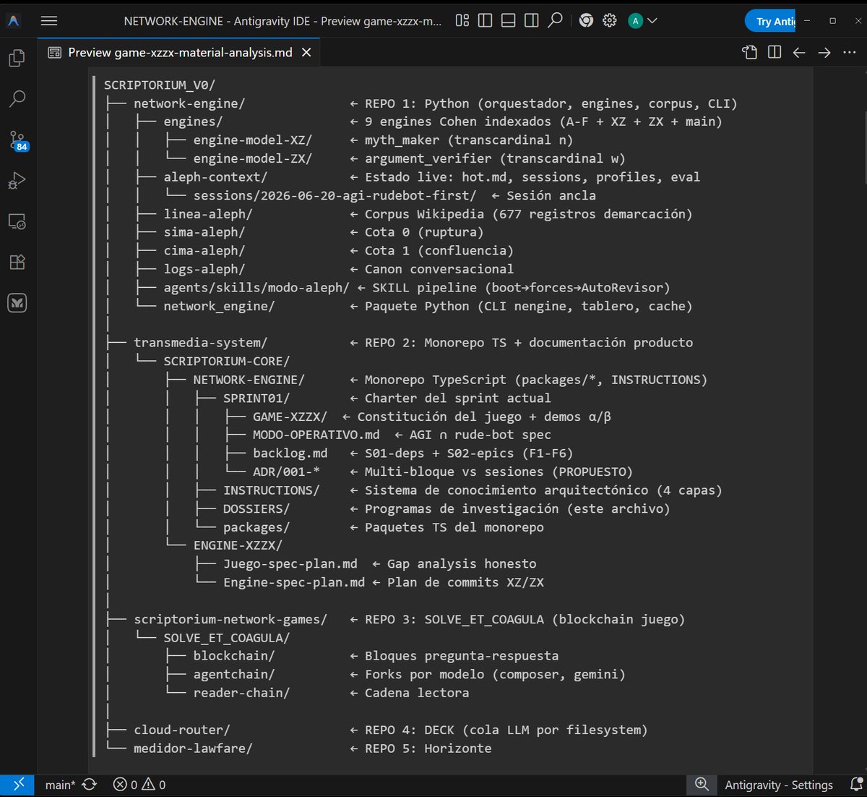
Task: Click the SCRIPTORIUM-CORE/ text
Action: tap(227, 361)
